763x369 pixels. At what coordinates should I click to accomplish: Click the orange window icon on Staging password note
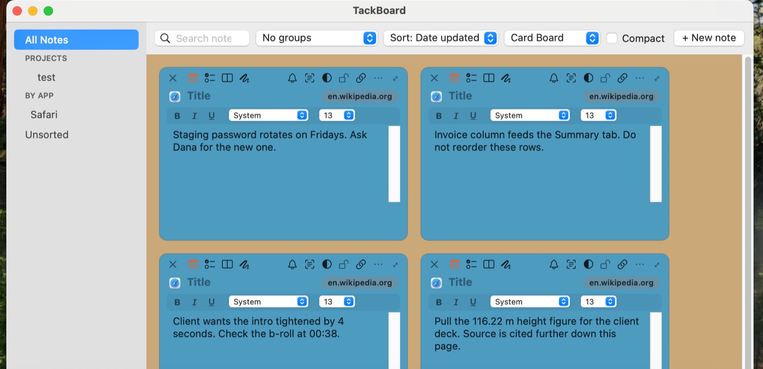coord(192,78)
